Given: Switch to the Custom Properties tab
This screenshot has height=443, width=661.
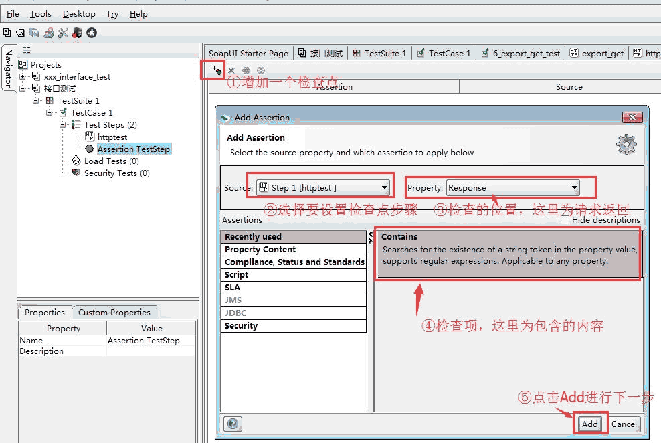Looking at the screenshot, I should [x=114, y=313].
